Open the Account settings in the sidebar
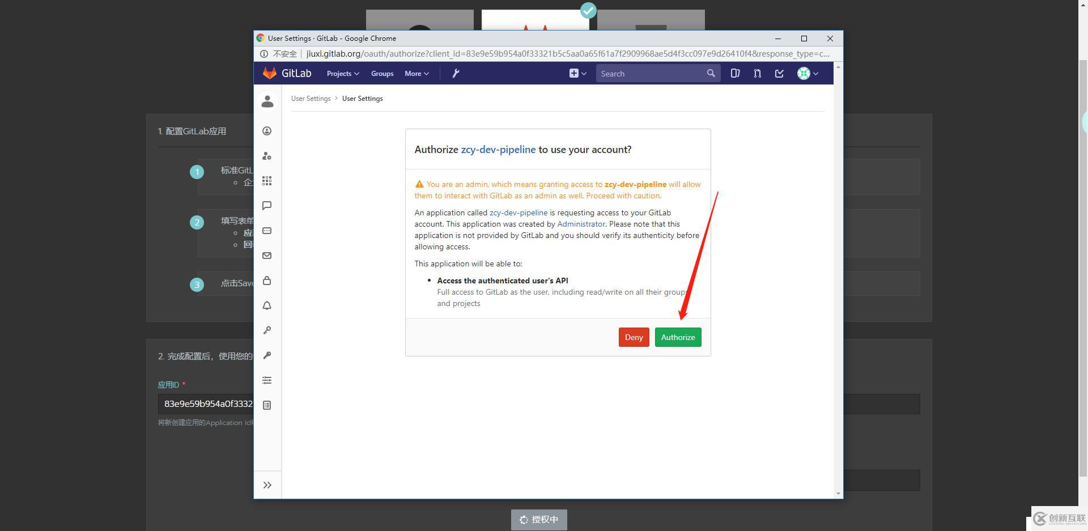Viewport: 1088px width, 531px height. [267, 131]
